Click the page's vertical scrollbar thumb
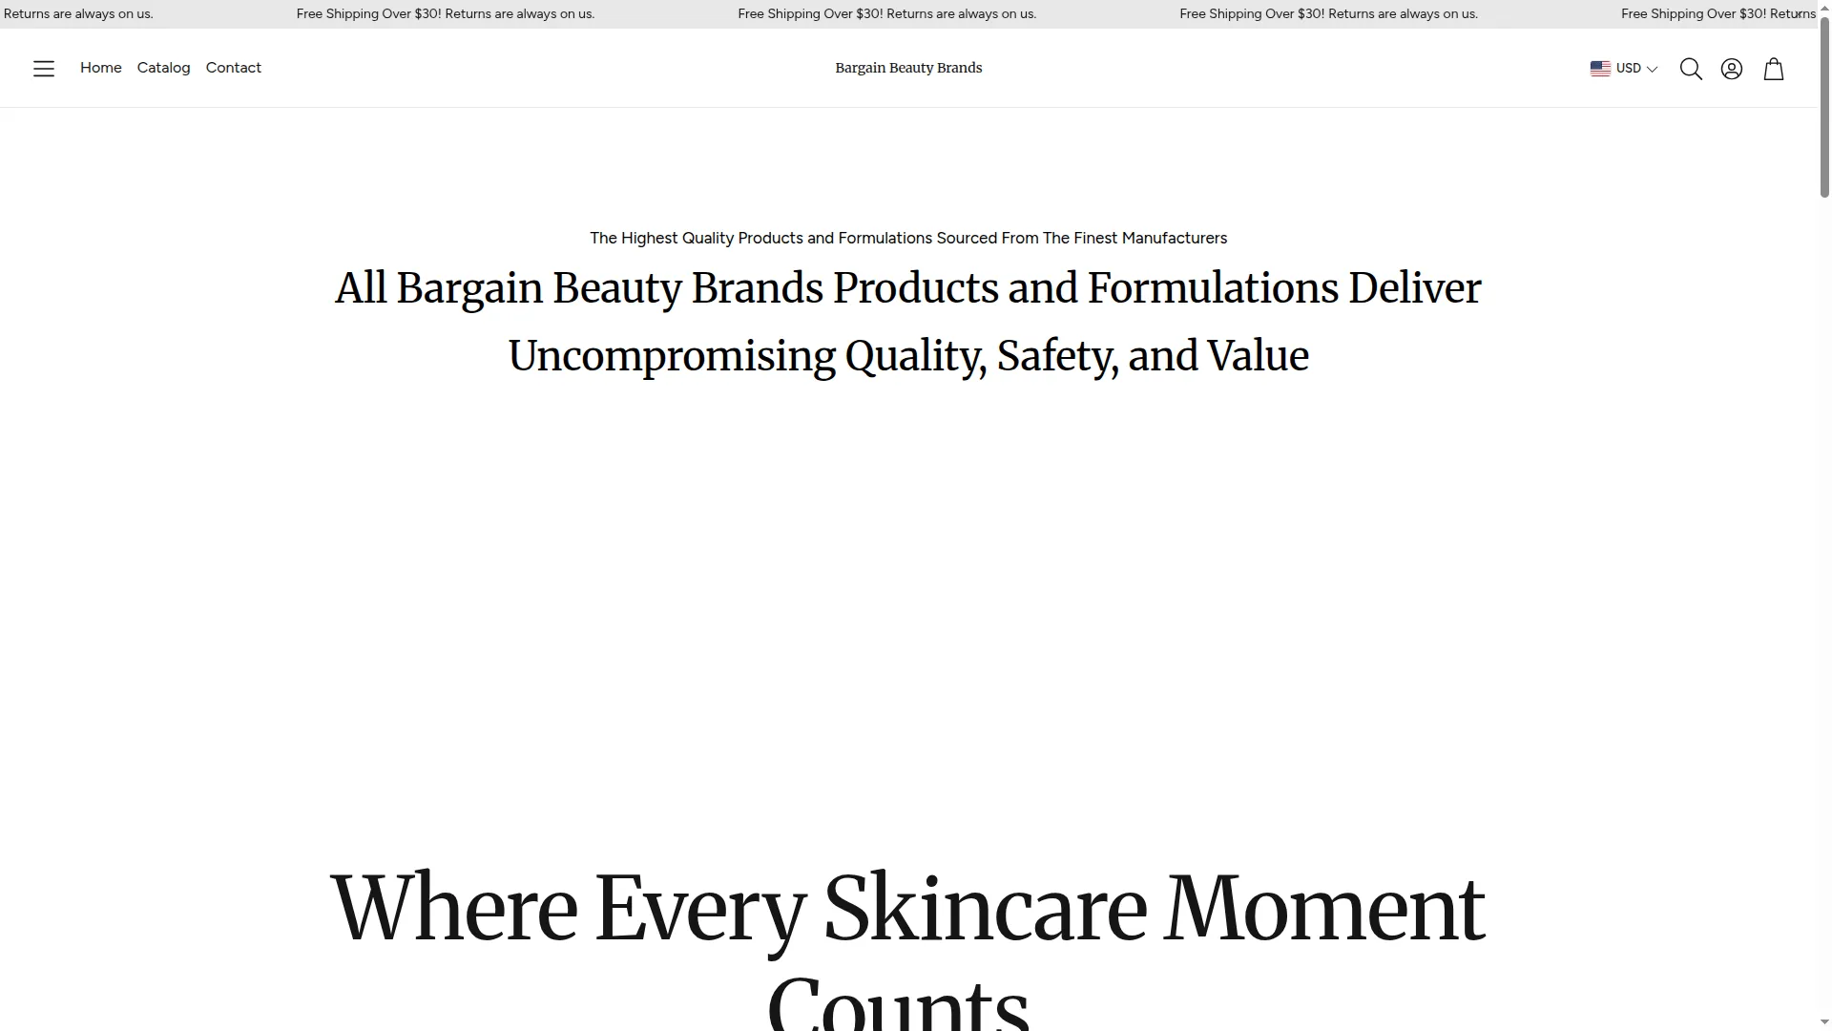 coord(1824,105)
